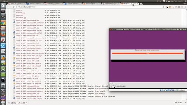Open the Ubuntu dash search launcher icon
This screenshot has width=187, height=105.
pyautogui.click(x=3, y=6)
